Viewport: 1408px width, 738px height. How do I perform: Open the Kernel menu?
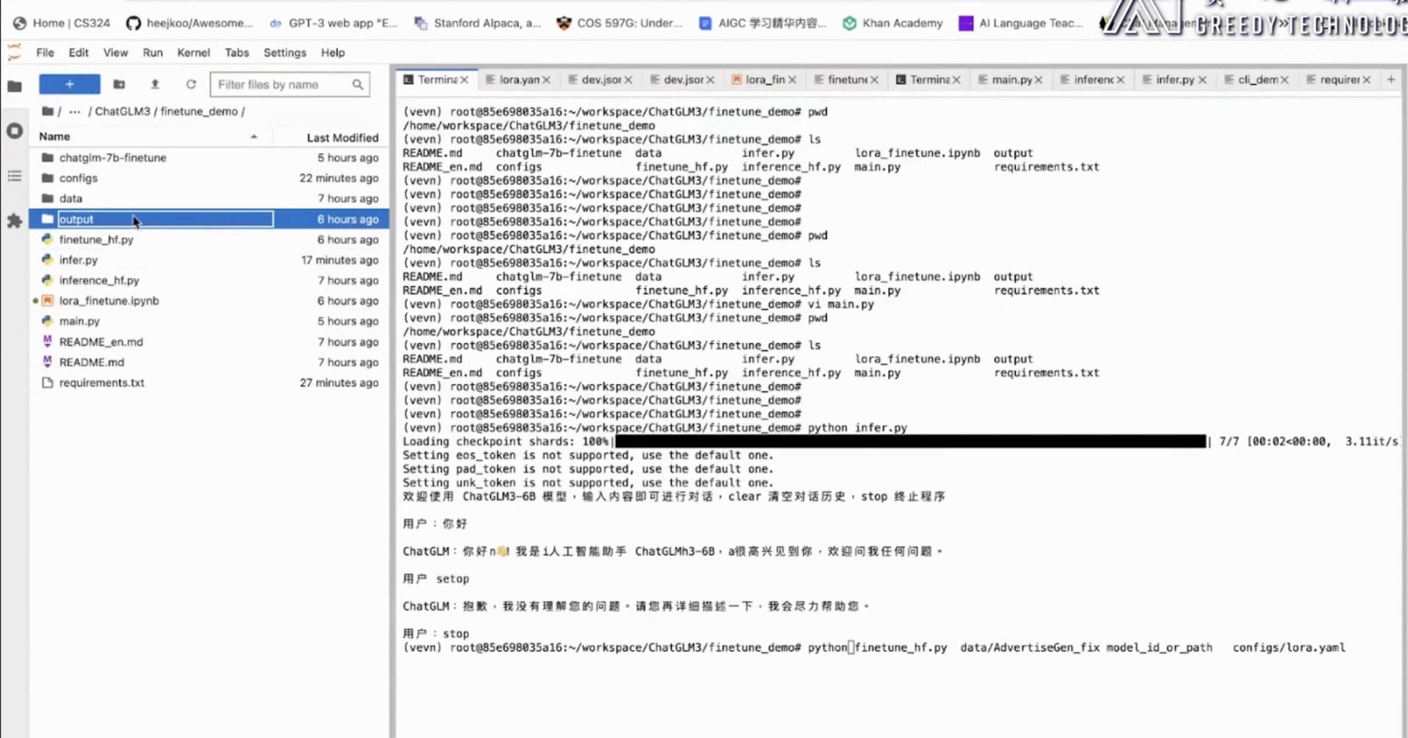point(193,52)
